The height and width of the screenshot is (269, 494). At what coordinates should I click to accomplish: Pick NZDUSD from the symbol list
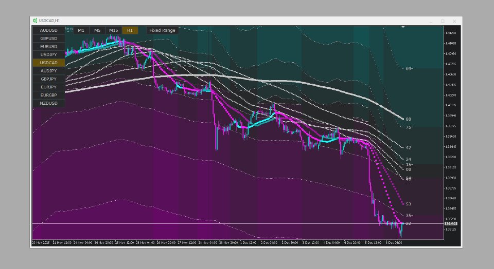[x=49, y=103]
